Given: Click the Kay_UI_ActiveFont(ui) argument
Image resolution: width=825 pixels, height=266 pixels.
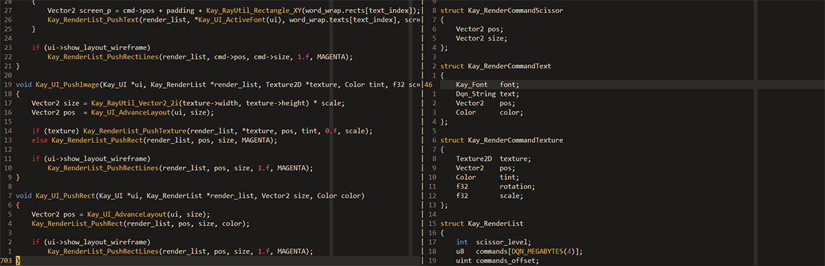Looking at the screenshot, I should pos(252,20).
